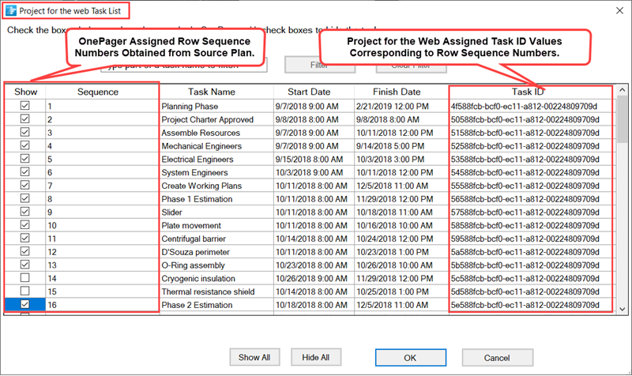Click the vertical scrollbar thumb
Viewport: 632px width, 376px height.
pos(622,119)
